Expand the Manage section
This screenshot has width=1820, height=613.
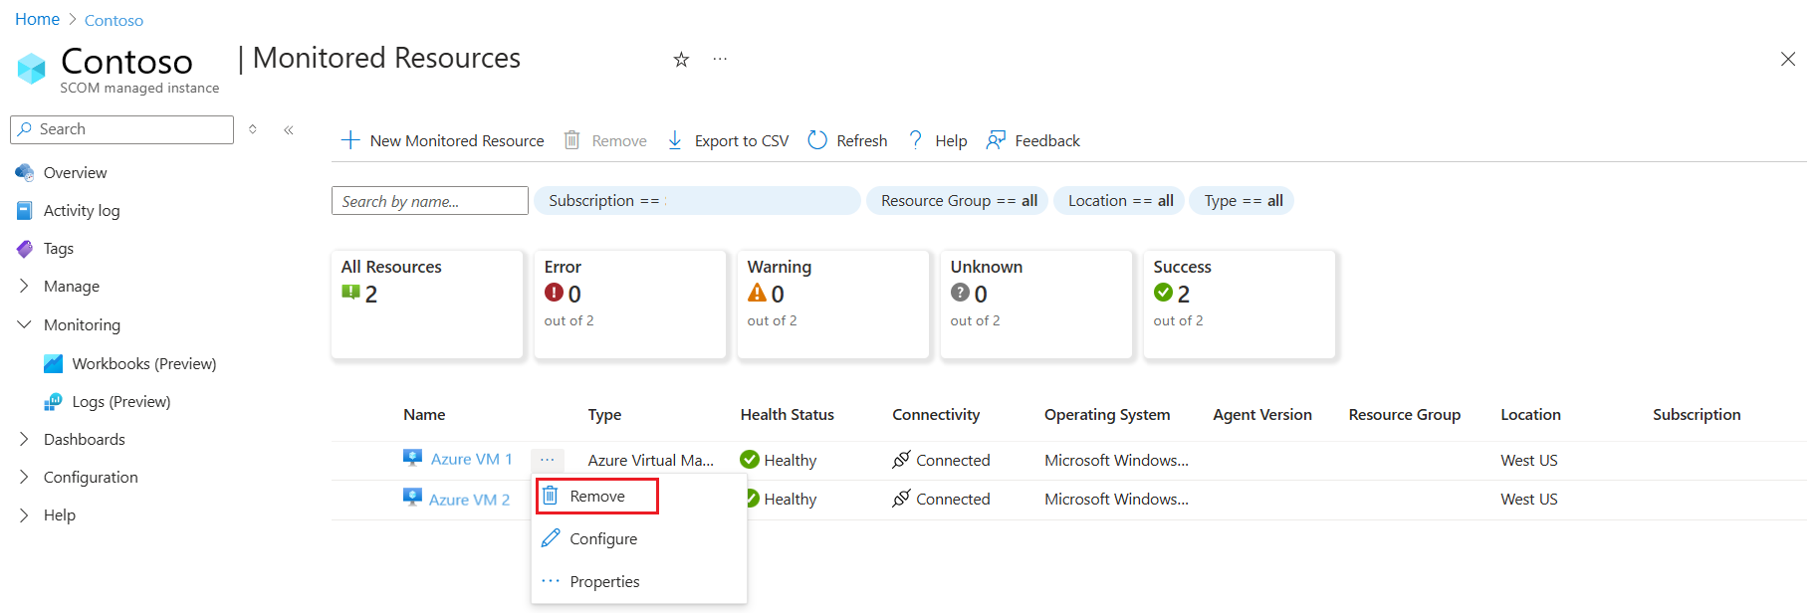[x=25, y=287]
